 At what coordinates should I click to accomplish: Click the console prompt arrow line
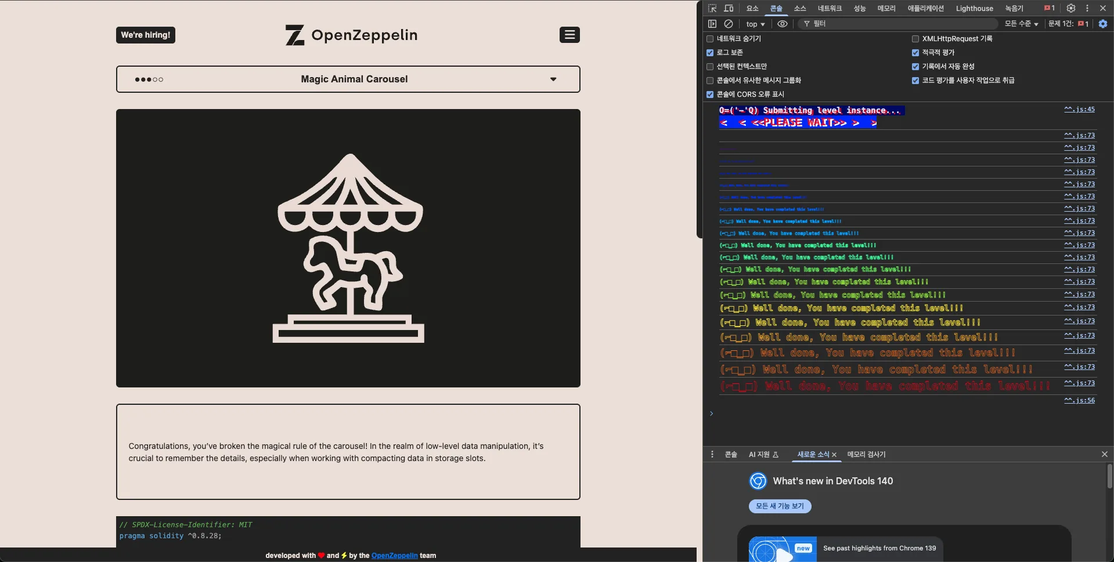pyautogui.click(x=908, y=414)
